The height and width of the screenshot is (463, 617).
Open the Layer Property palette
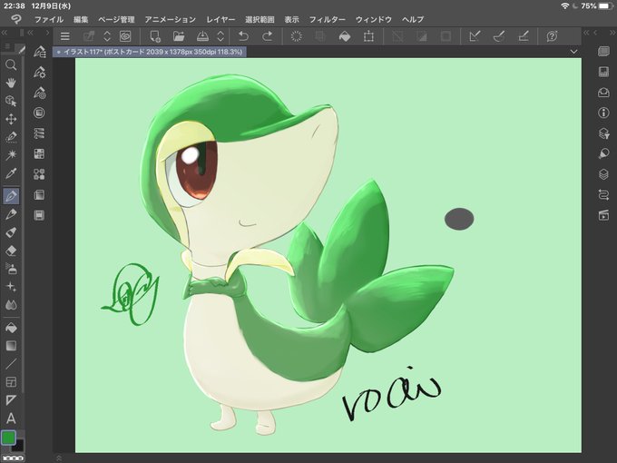[603, 133]
